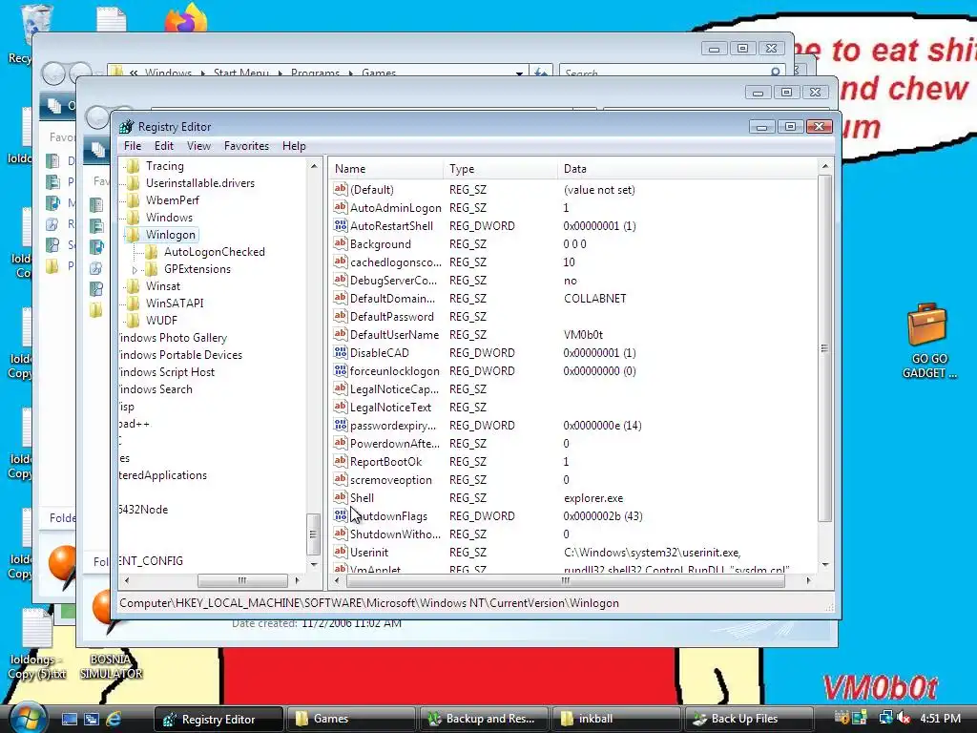Click the Show Desktop quick launch icon

click(x=69, y=719)
